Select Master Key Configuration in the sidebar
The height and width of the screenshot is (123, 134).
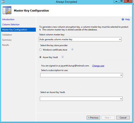[x=18, y=30]
